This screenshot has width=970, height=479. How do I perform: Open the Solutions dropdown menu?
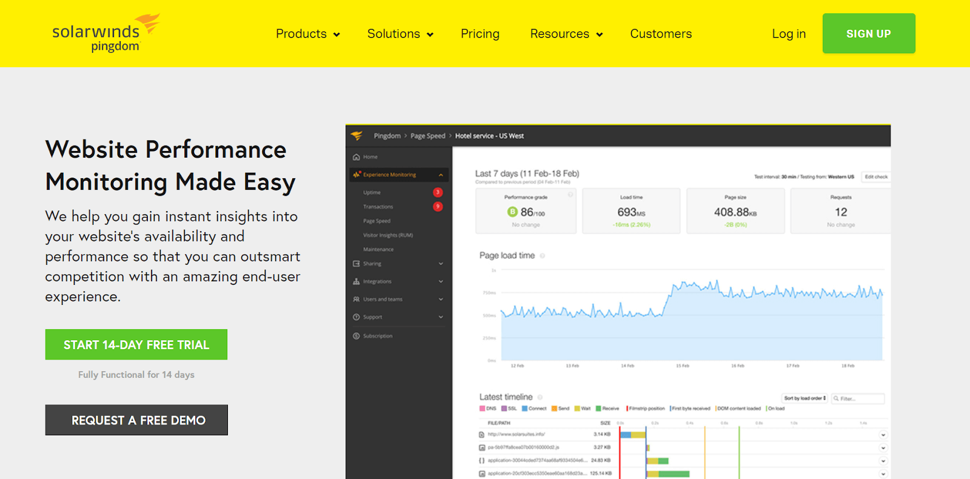click(400, 34)
